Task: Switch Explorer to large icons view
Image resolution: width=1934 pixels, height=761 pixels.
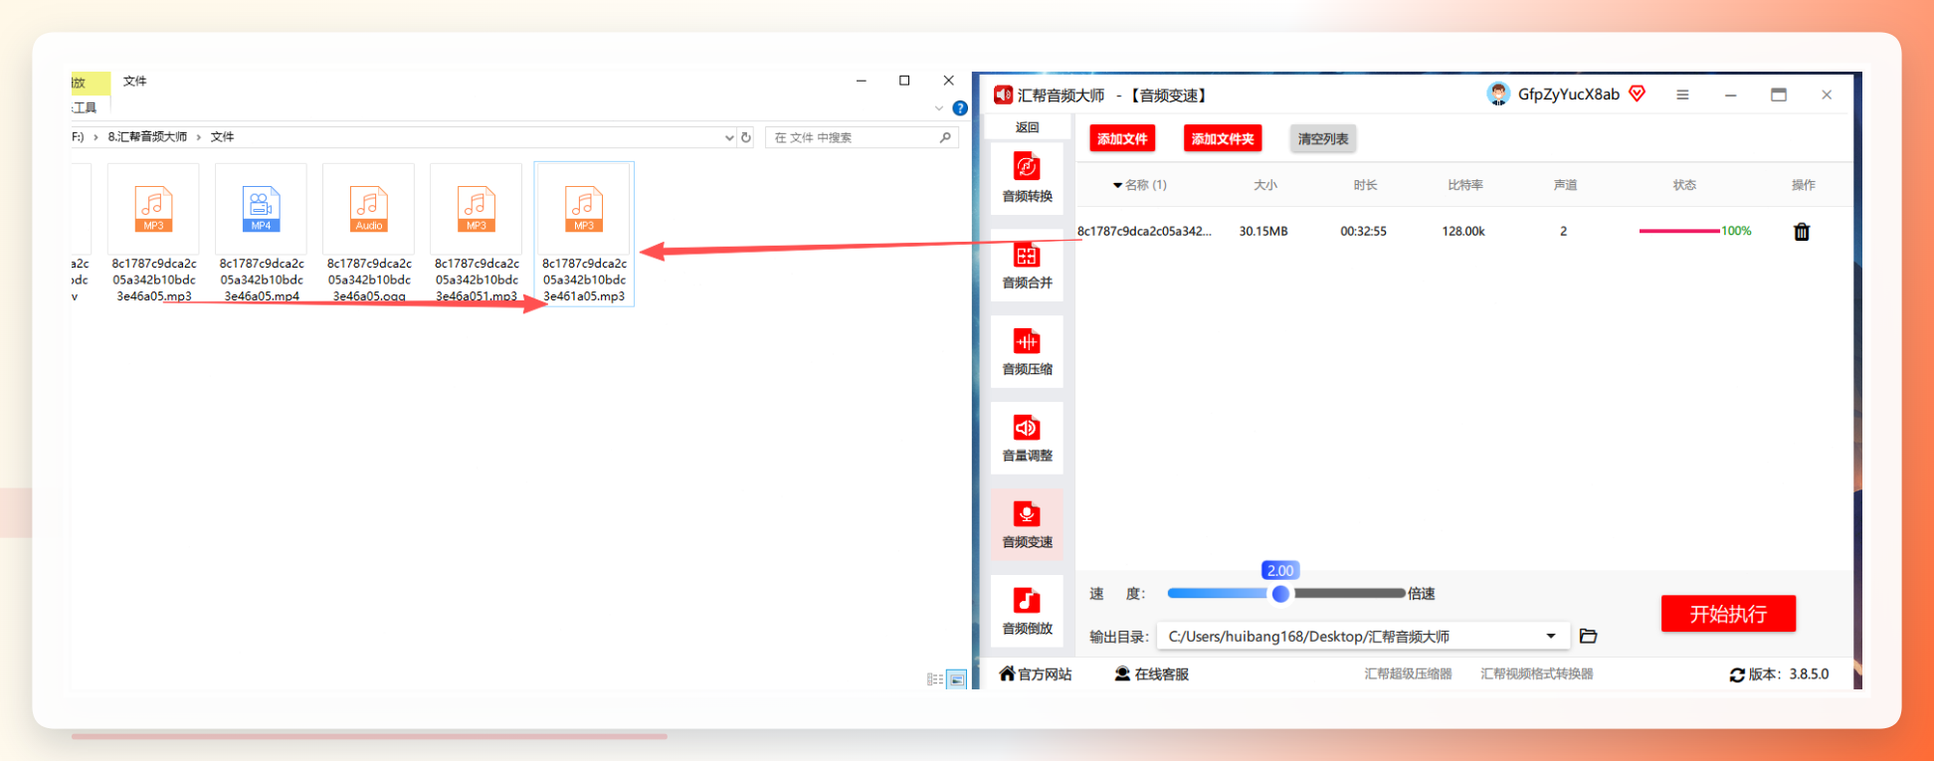Action: [x=957, y=679]
